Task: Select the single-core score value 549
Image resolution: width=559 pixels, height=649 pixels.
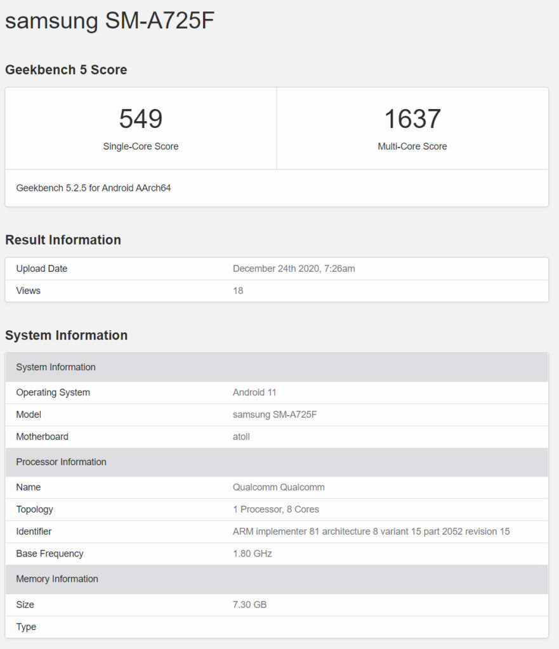Action: (x=141, y=119)
